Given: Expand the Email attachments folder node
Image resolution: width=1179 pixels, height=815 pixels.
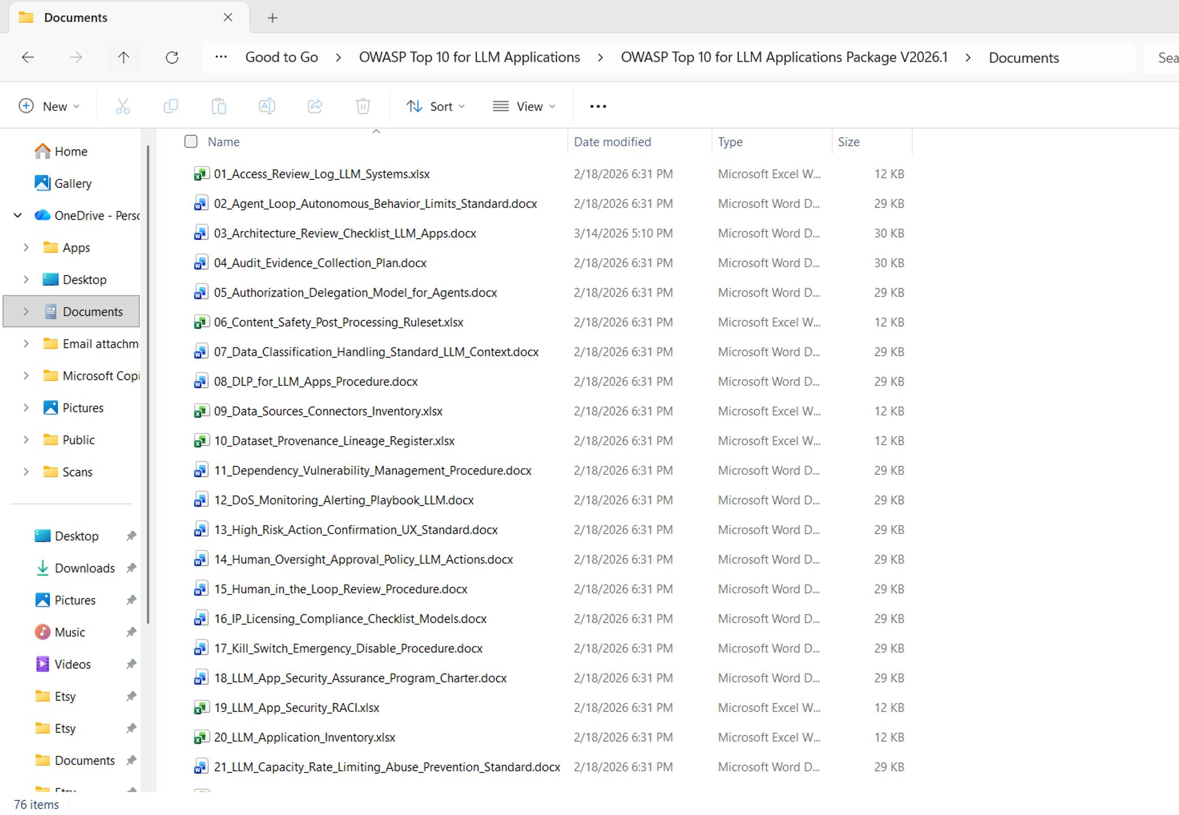Looking at the screenshot, I should click(26, 344).
